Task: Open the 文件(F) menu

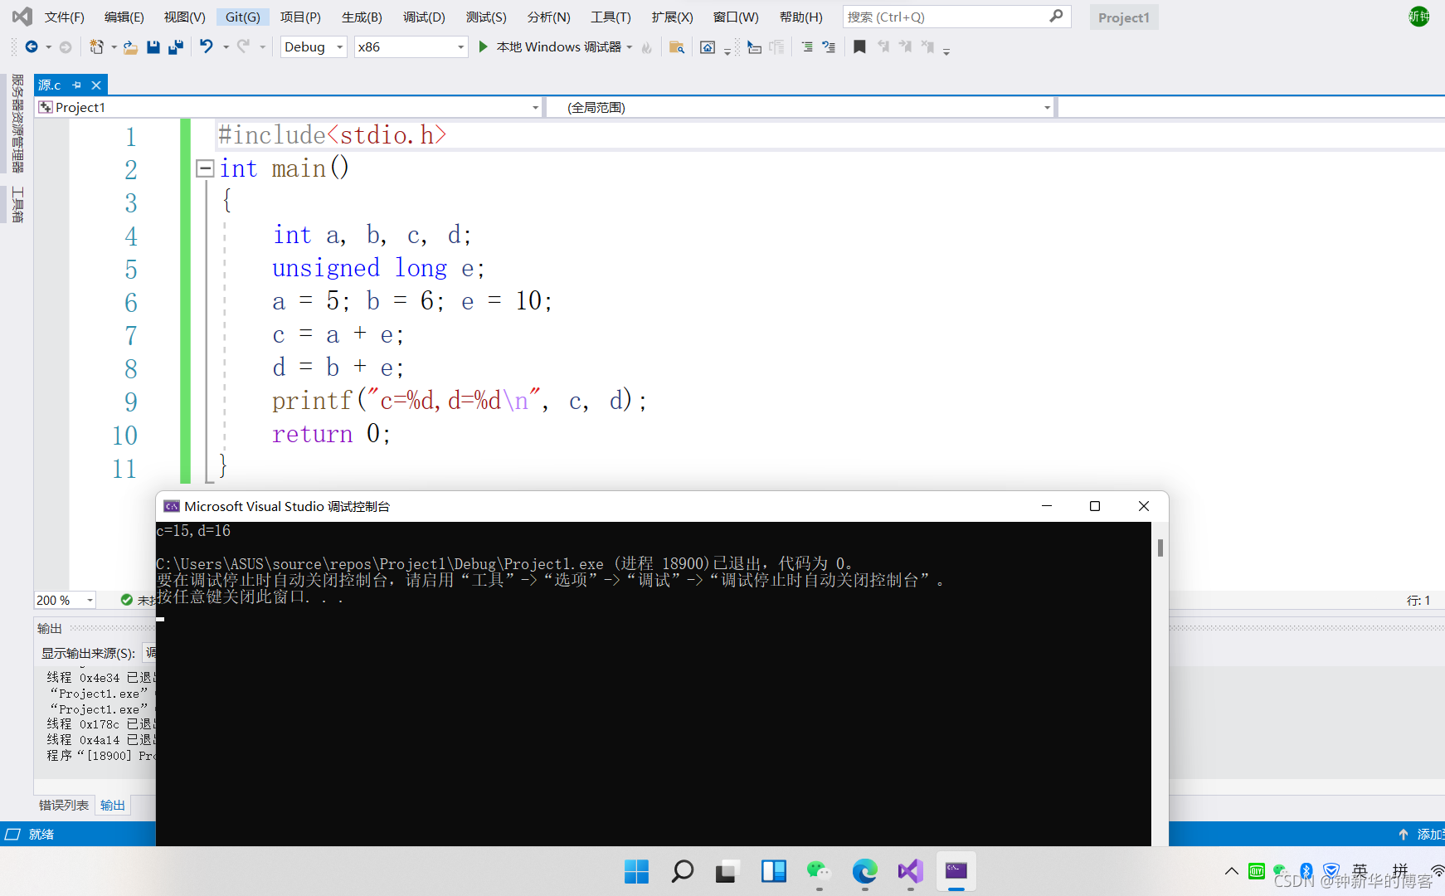Action: point(64,17)
